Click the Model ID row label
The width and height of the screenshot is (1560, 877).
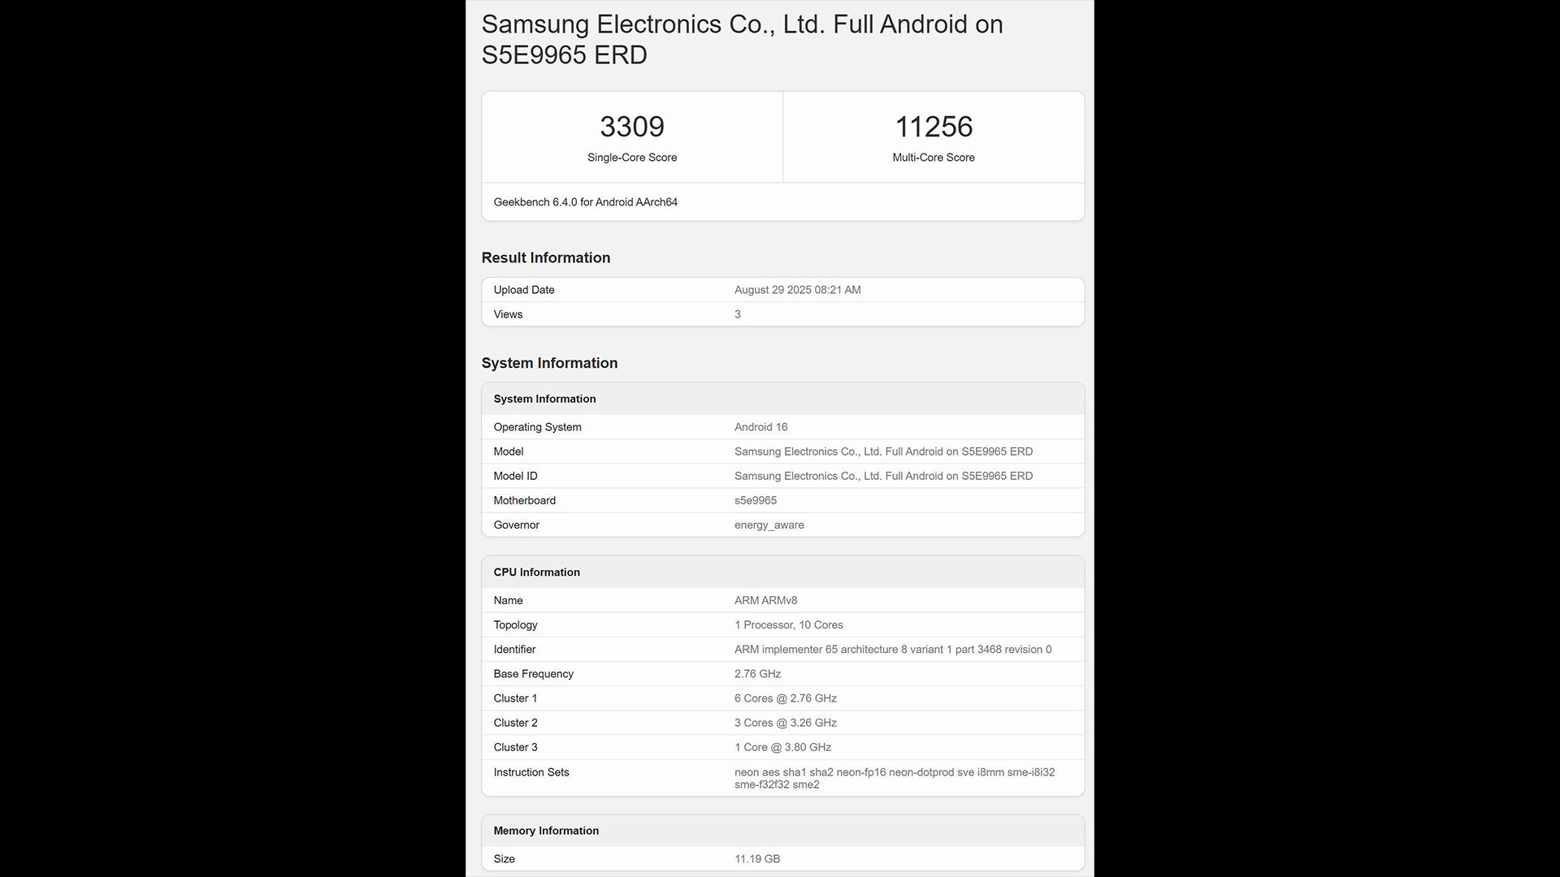point(515,476)
